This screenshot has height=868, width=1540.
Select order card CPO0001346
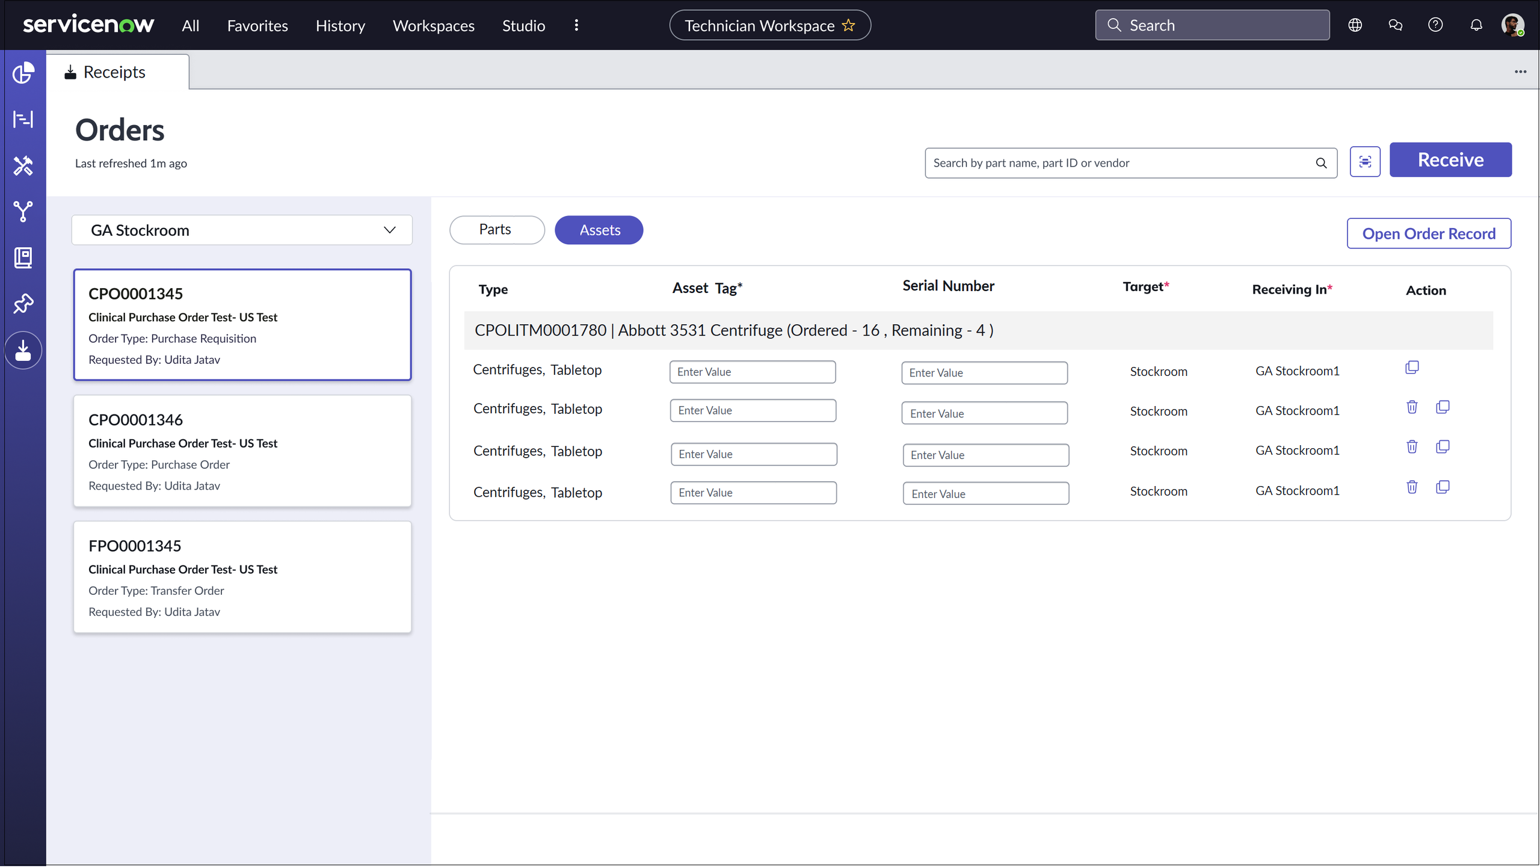coord(242,451)
